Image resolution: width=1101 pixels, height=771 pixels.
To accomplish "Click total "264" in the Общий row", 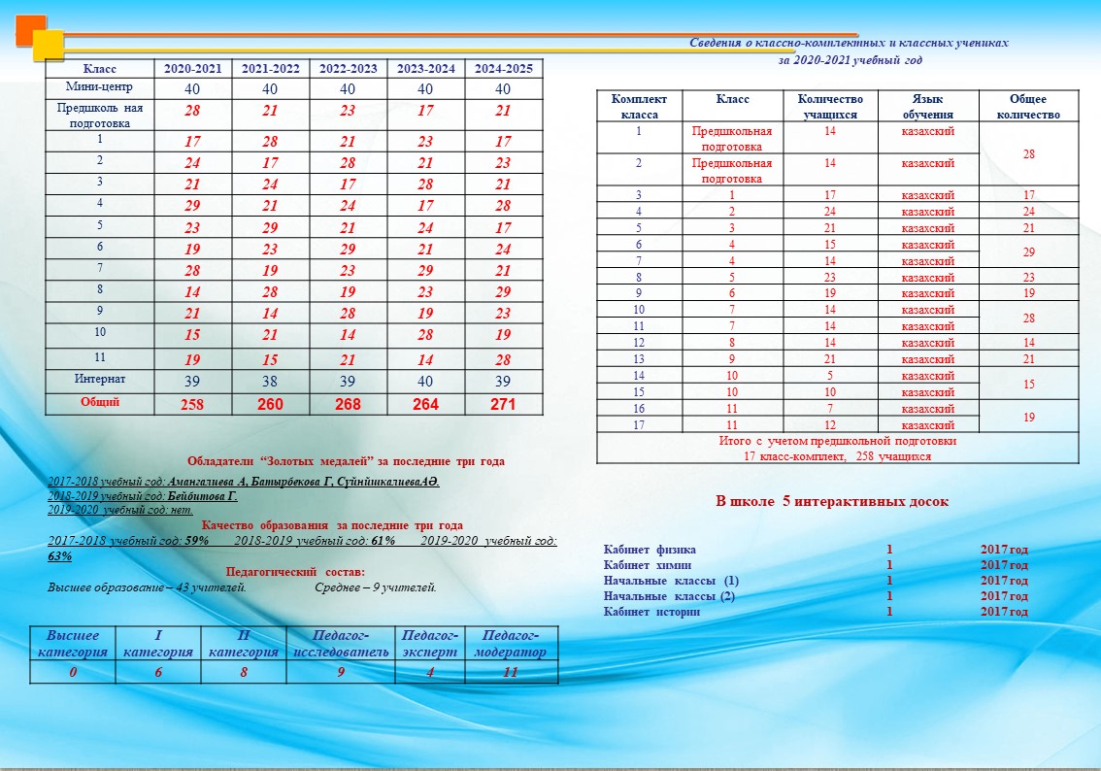I will pyautogui.click(x=425, y=405).
